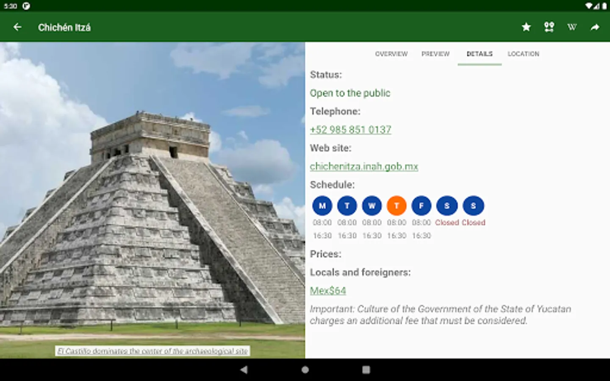Tap the Mex$64 price link
The width and height of the screenshot is (610, 381).
(328, 290)
